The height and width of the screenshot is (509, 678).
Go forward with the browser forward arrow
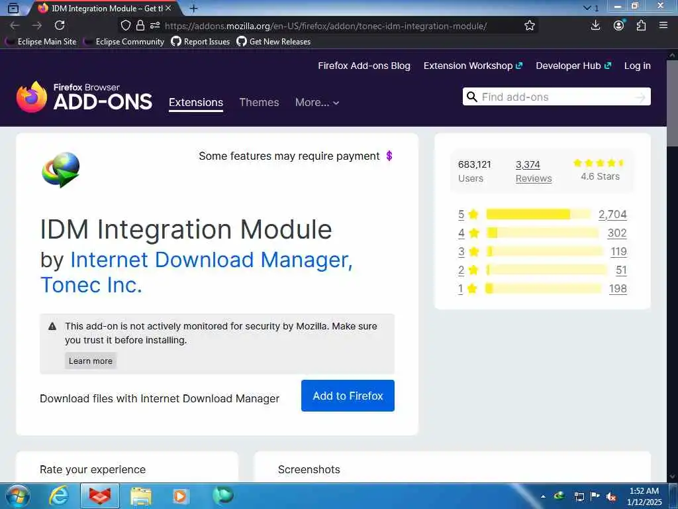pos(37,26)
